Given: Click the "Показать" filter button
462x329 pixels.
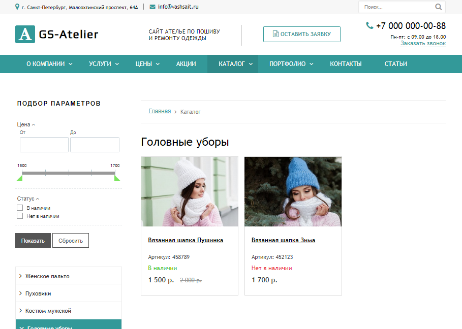Looking at the screenshot, I should click(33, 241).
